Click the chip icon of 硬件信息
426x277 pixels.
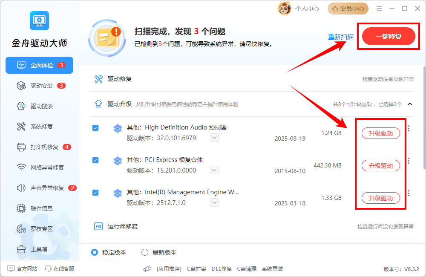[21, 208]
